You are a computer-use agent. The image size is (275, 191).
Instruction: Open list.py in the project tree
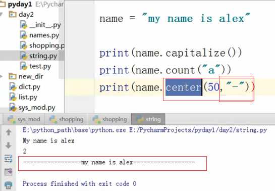tap(28, 97)
